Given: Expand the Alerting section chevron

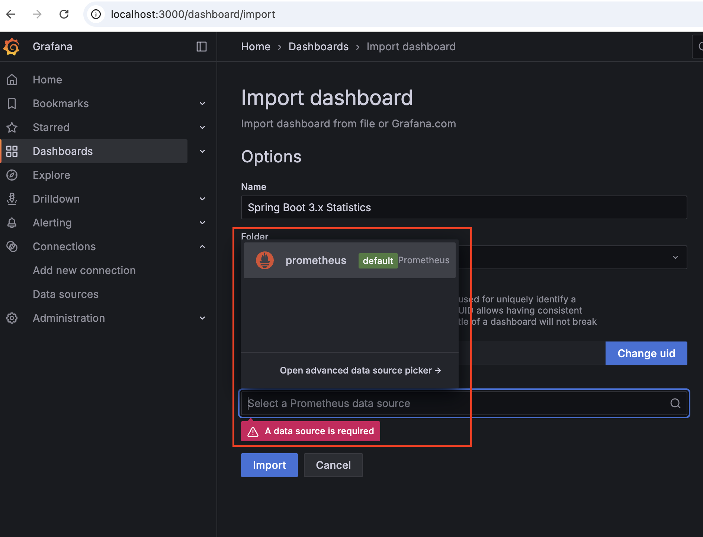Looking at the screenshot, I should (202, 223).
